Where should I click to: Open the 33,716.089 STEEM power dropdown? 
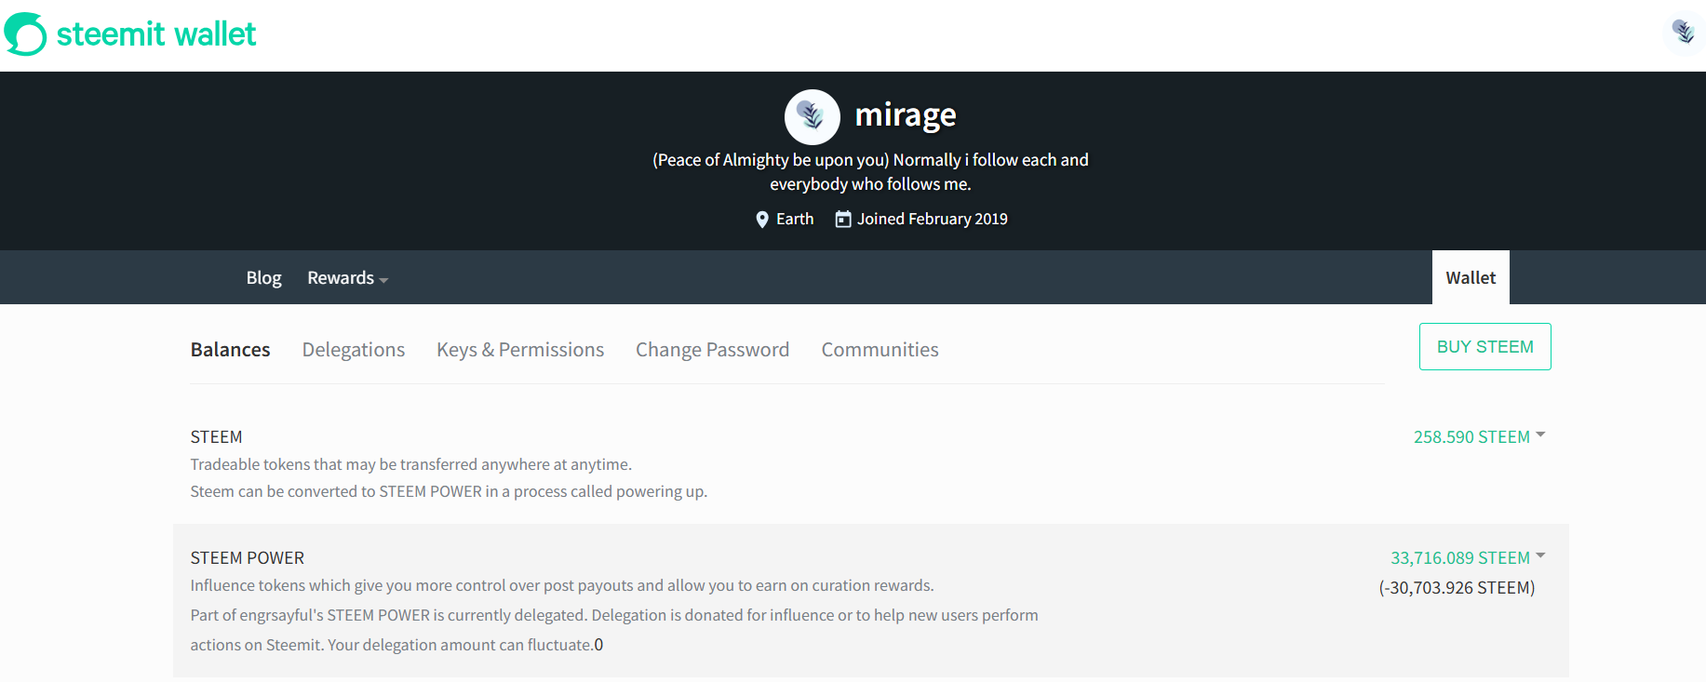(1468, 557)
